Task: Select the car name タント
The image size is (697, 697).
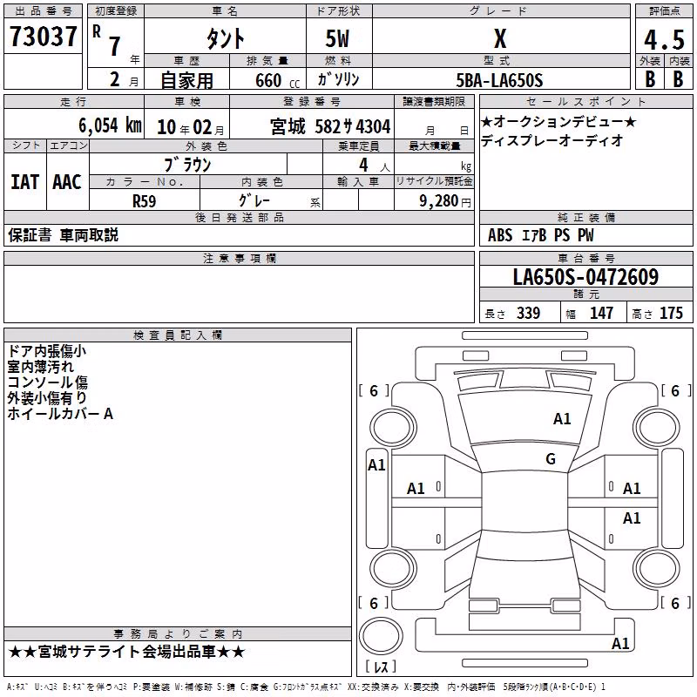Action: point(226,38)
